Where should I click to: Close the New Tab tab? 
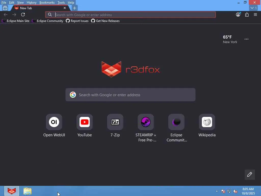(65, 8)
